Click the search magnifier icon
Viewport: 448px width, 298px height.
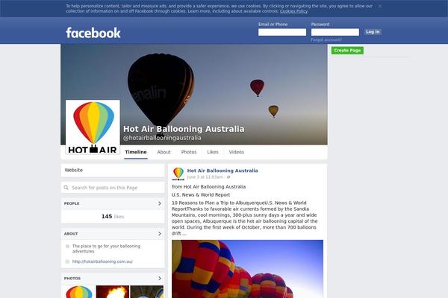[66, 188]
